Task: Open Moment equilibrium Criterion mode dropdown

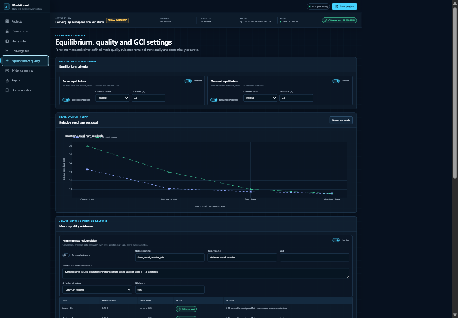Action: [260, 98]
